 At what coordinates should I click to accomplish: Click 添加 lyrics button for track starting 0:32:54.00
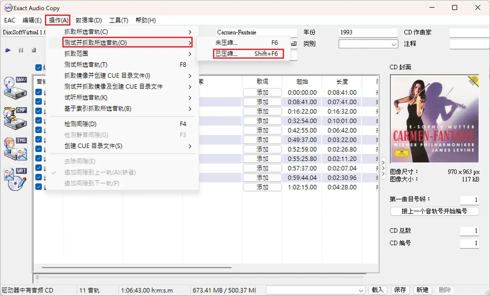[262, 121]
